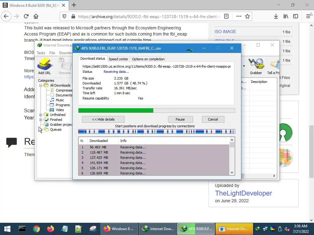Click the Tell a Friend icon
This screenshot has width=314, height=235.
point(274,66)
